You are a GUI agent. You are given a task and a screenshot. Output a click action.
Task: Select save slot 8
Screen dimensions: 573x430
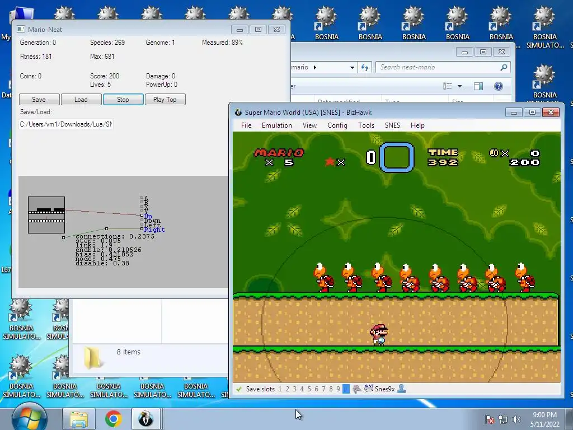click(331, 389)
